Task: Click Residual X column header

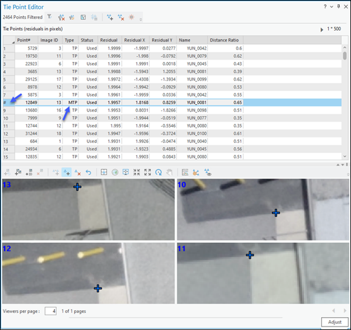Action: coord(136,40)
